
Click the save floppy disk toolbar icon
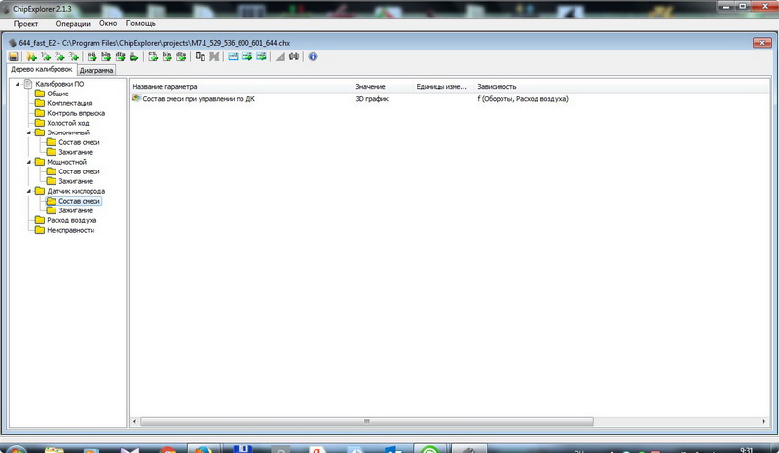click(x=14, y=57)
